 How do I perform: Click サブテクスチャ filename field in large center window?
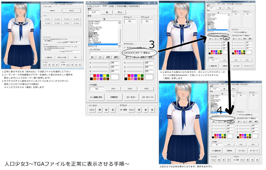[139, 53]
